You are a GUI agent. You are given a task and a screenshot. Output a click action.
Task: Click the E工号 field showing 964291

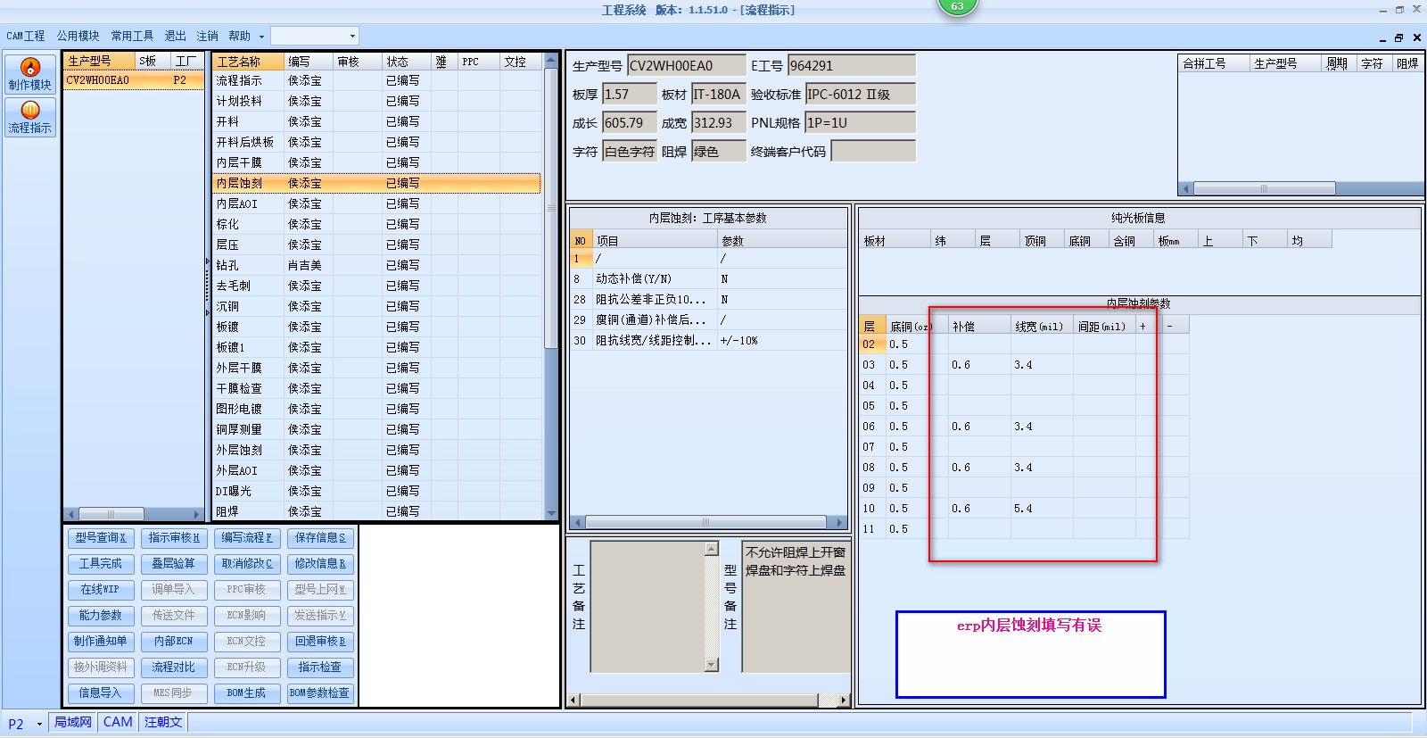[851, 65]
